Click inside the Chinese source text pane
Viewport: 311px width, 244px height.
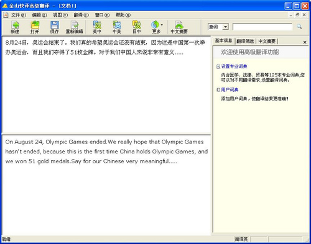106,85
